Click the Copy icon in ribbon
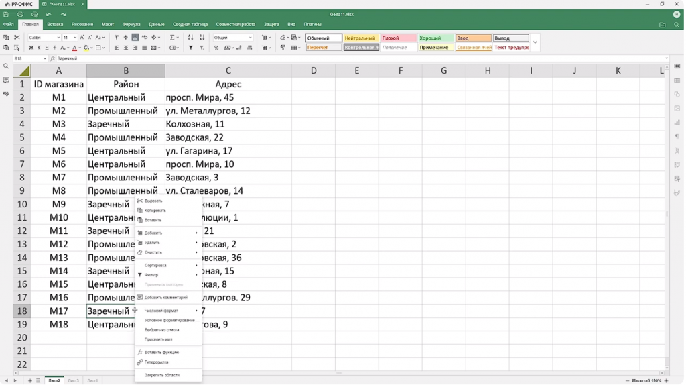 tap(6, 38)
